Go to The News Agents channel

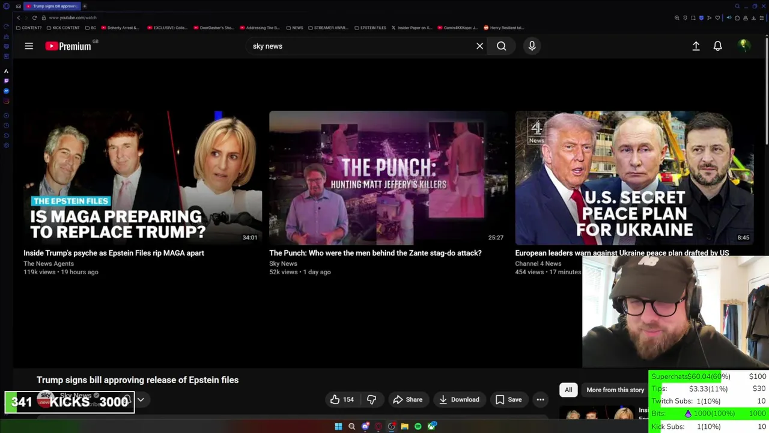49,263
